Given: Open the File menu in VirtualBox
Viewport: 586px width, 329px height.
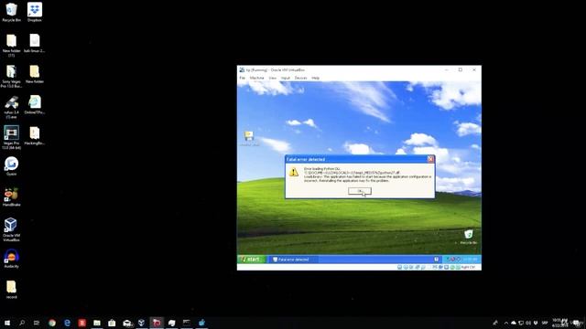Looking at the screenshot, I should pyautogui.click(x=242, y=78).
